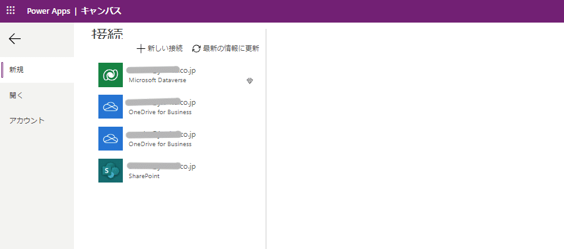The width and height of the screenshot is (564, 249).
Task: Select the 新規 menu item
Action: point(37,70)
